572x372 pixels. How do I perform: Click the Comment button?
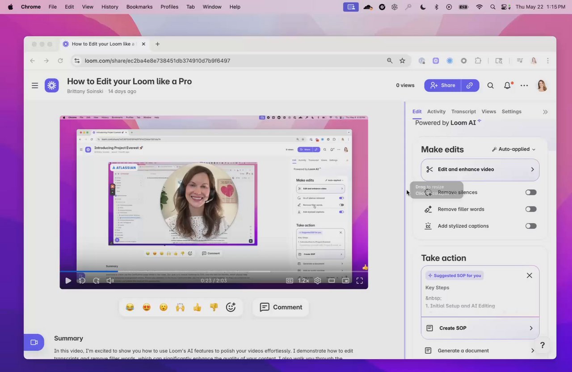point(281,307)
